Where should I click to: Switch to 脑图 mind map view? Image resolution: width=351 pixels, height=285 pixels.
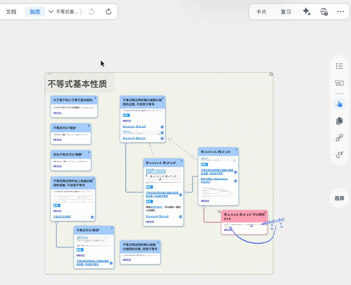click(35, 12)
